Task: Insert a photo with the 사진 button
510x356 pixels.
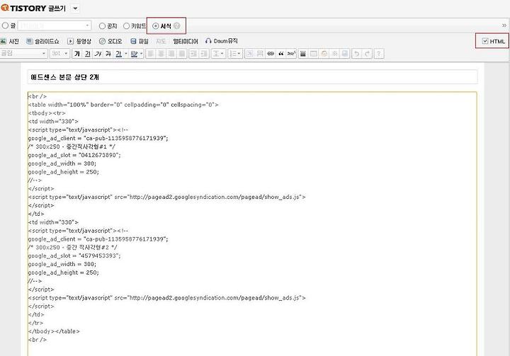Action: tap(9, 41)
